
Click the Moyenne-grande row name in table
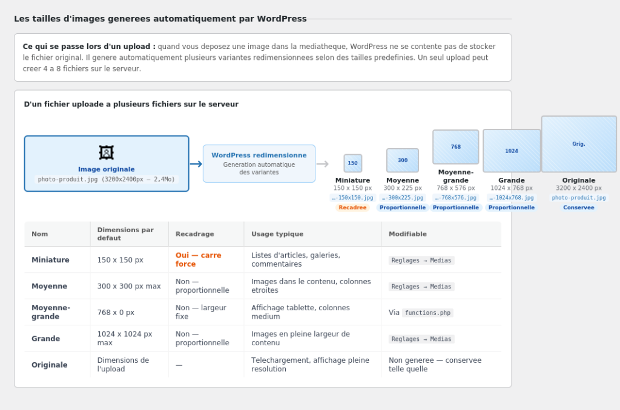pyautogui.click(x=51, y=312)
